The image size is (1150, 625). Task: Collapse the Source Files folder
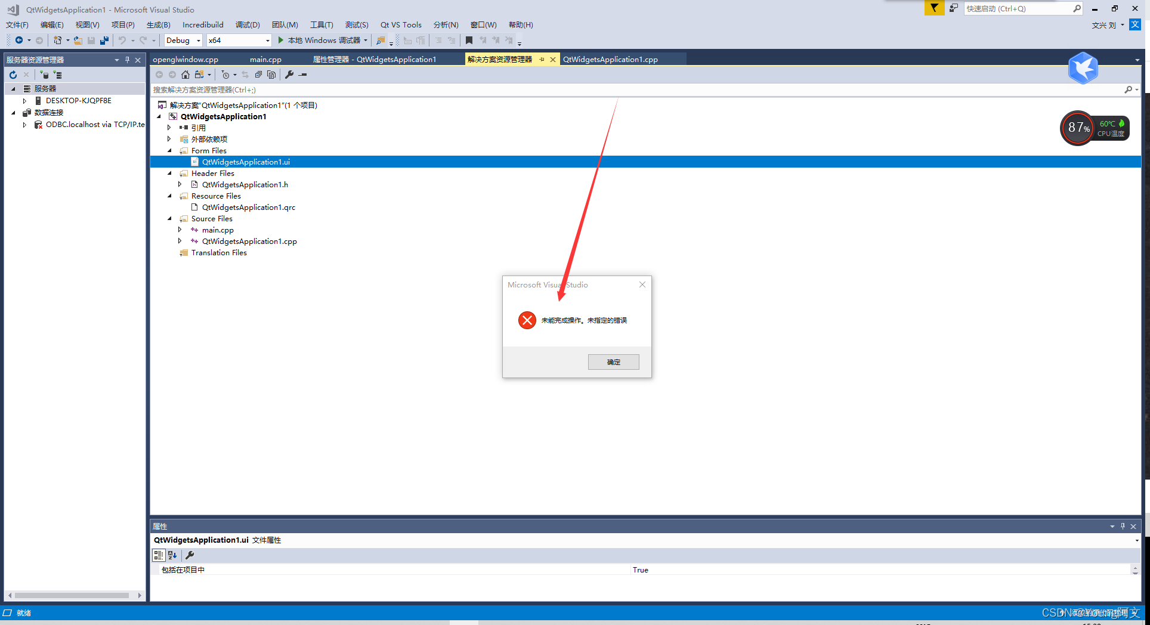(169, 219)
